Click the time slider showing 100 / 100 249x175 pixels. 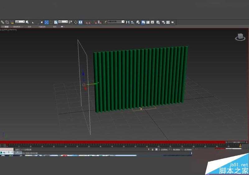[x=237, y=142]
